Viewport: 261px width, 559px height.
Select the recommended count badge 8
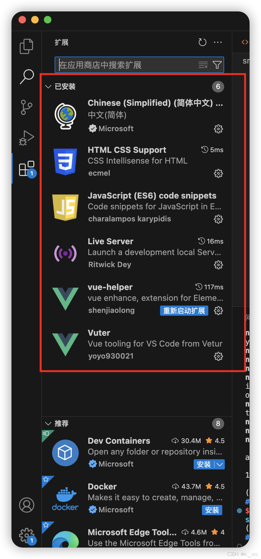click(218, 423)
